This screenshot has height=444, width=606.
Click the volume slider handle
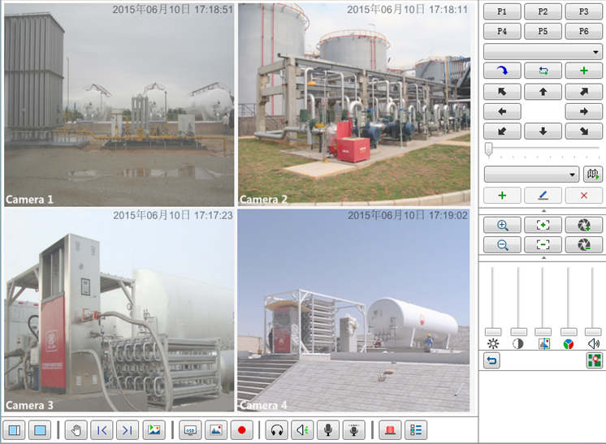click(593, 332)
